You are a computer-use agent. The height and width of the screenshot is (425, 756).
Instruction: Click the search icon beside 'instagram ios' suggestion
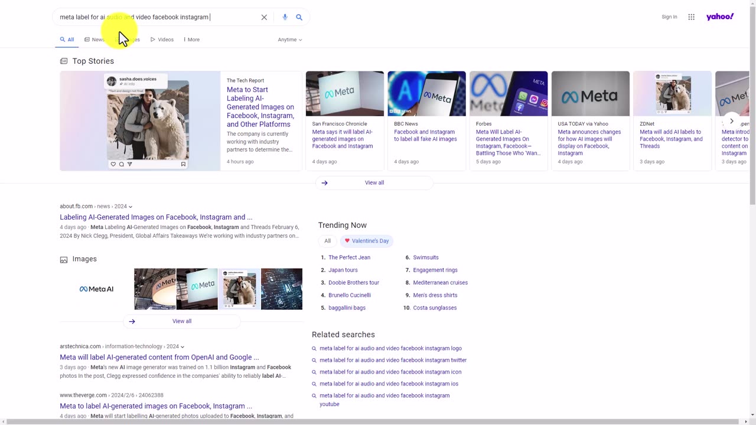pyautogui.click(x=314, y=384)
